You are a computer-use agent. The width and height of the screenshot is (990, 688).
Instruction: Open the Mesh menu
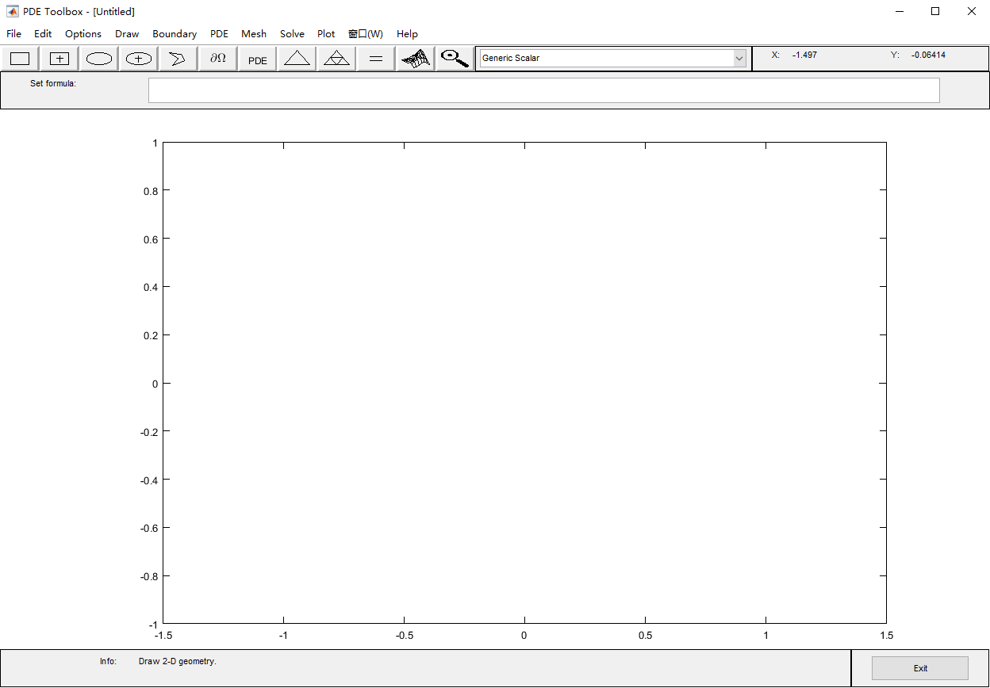coord(254,34)
